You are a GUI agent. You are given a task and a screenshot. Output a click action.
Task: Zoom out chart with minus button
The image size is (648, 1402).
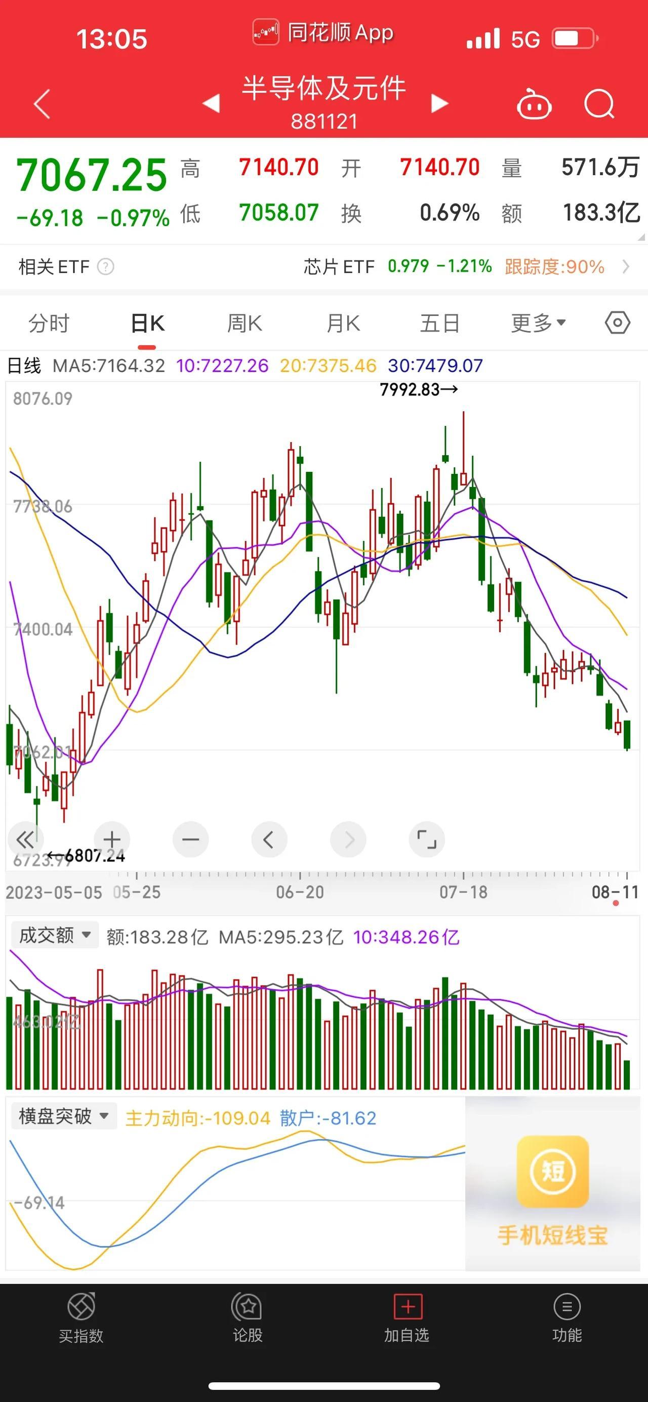coord(190,839)
